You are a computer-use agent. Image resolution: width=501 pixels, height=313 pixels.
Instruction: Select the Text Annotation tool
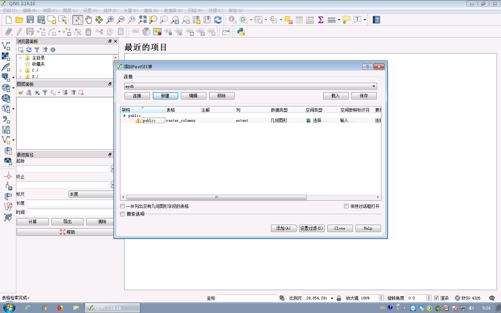tap(357, 20)
